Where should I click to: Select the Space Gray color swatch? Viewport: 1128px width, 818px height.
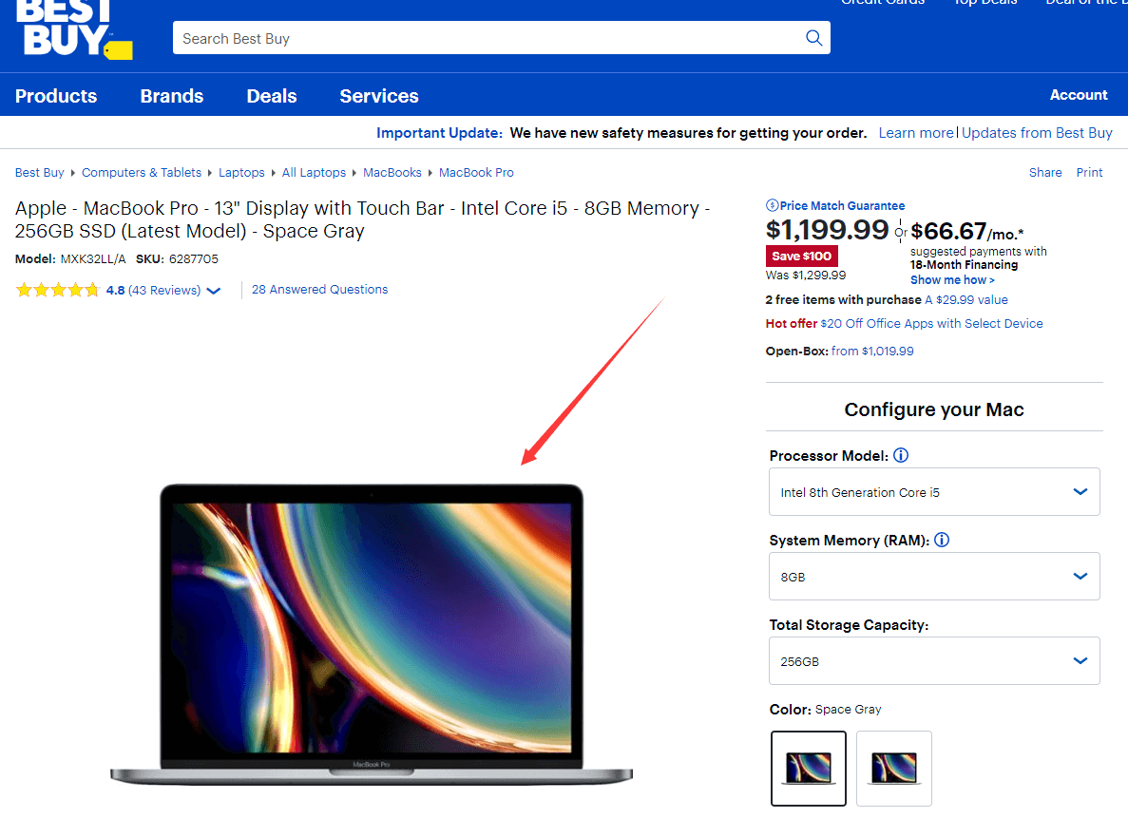tap(808, 768)
